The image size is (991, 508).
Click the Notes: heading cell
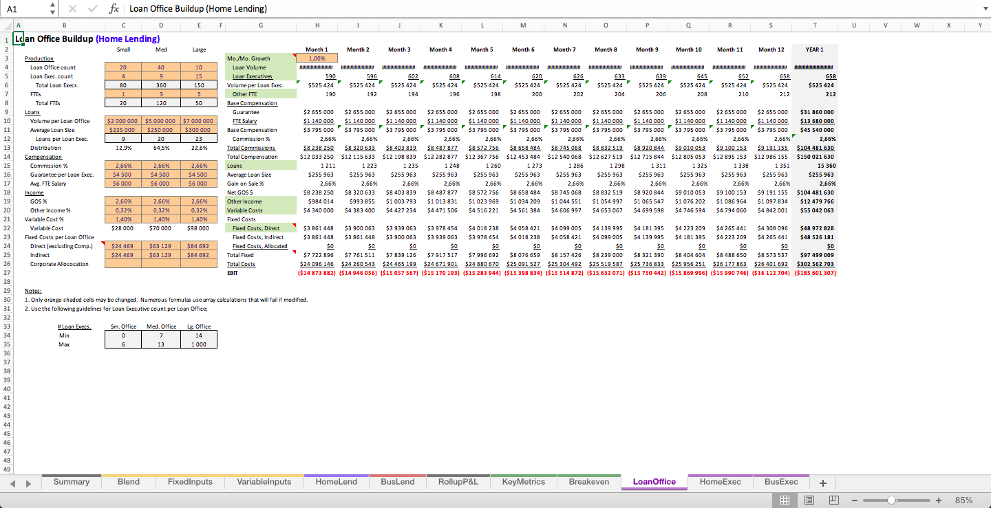pos(33,291)
